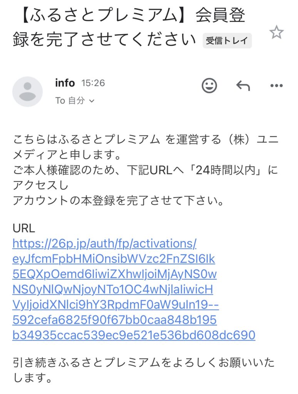This screenshot has height=394, width=298.
Task: Click the URL line starting with VyIjoidXNlci9h
Action: (x=116, y=305)
